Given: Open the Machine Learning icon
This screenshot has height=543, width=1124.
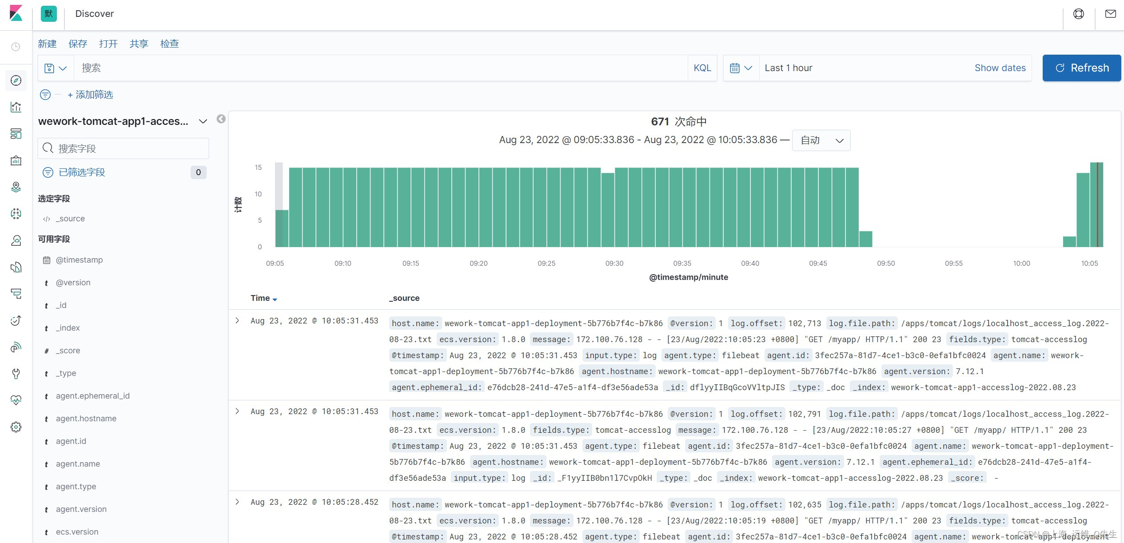Looking at the screenshot, I should tap(16, 214).
